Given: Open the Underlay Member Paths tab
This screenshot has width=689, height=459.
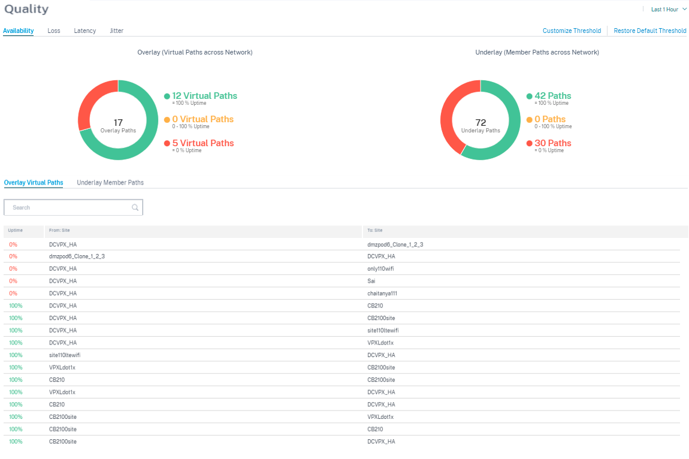Looking at the screenshot, I should click(x=110, y=182).
